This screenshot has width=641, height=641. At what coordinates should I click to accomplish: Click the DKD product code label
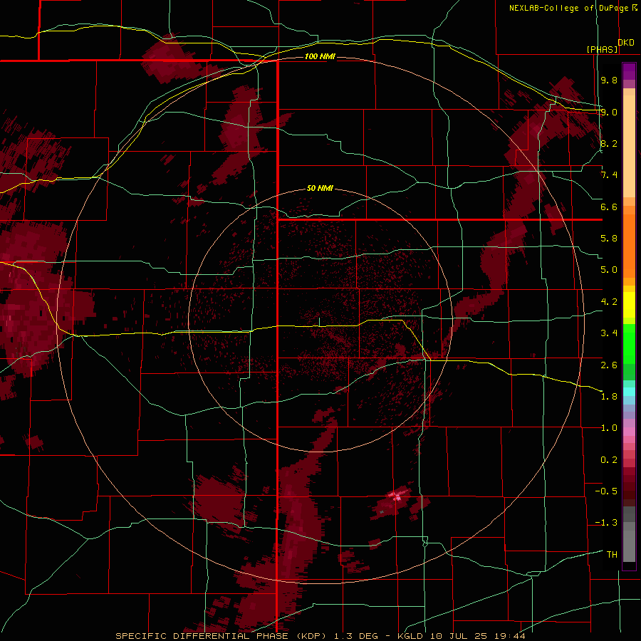pyautogui.click(x=626, y=43)
